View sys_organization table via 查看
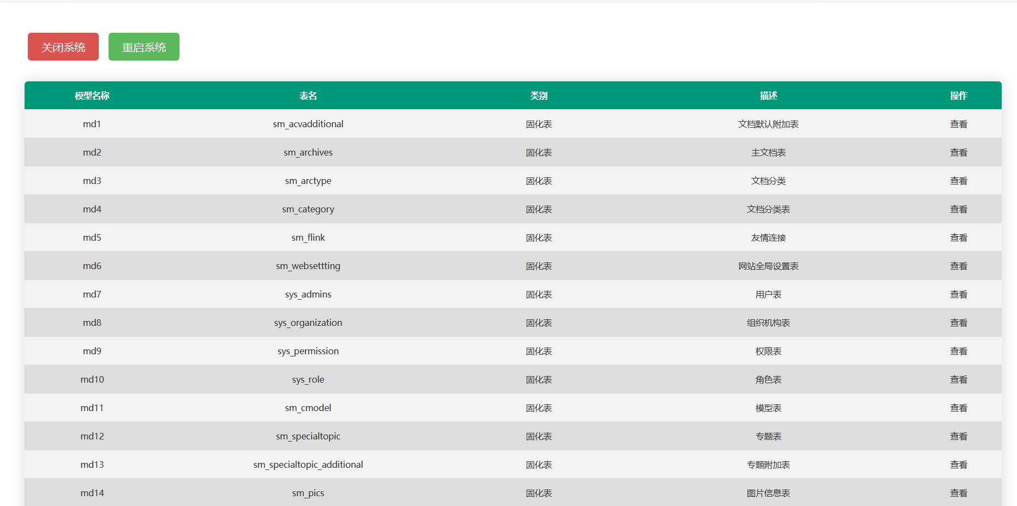Viewport: 1017px width, 506px height. 958,323
